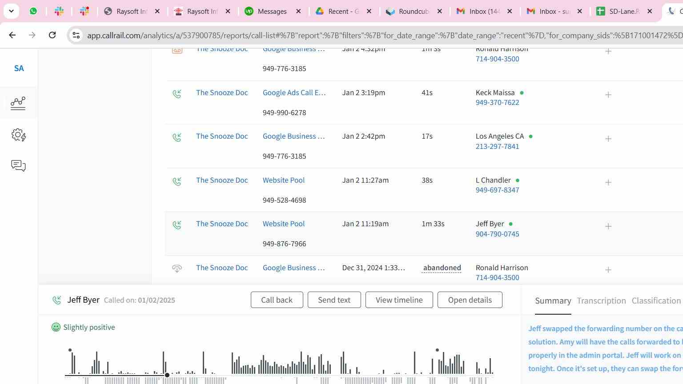683x384 pixels.
Task: Click the browser forward arrow
Action: pyautogui.click(x=32, y=35)
